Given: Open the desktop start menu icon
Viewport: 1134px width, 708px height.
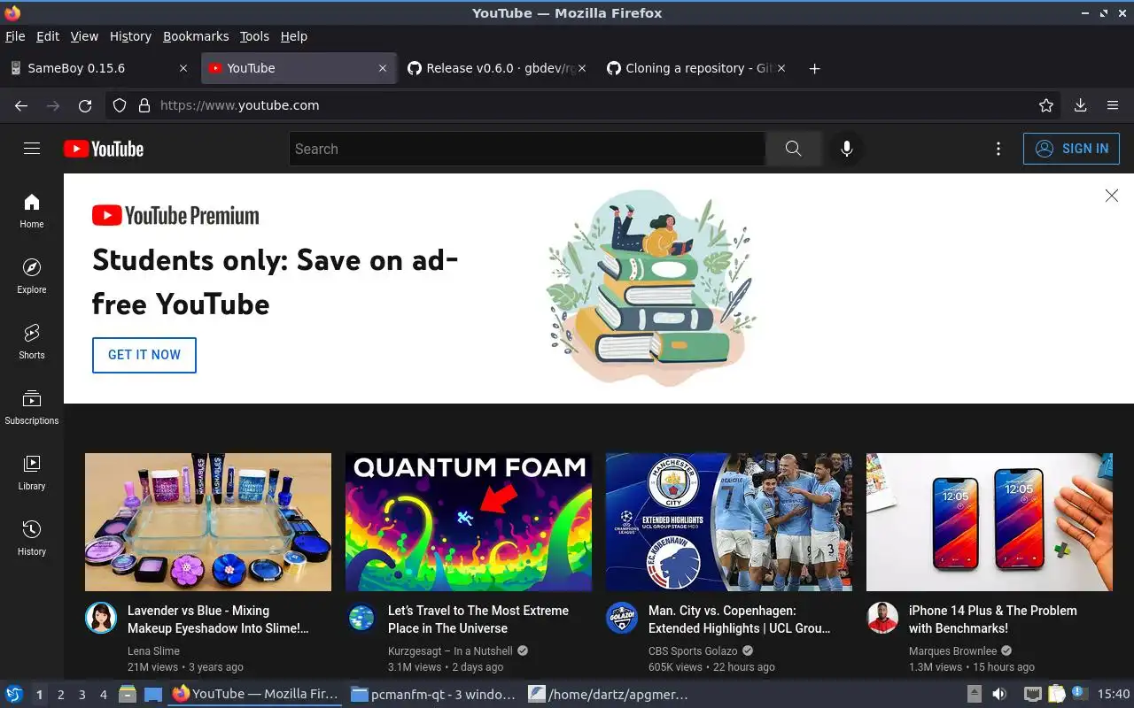Looking at the screenshot, I should point(14,695).
